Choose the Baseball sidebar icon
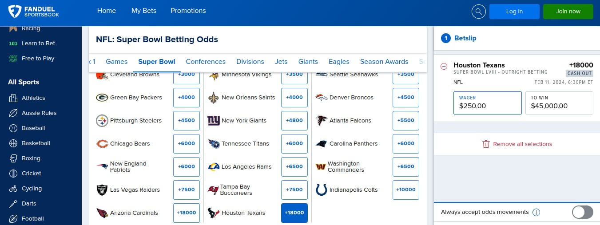Screen dimensions: 600x225 click(13, 128)
